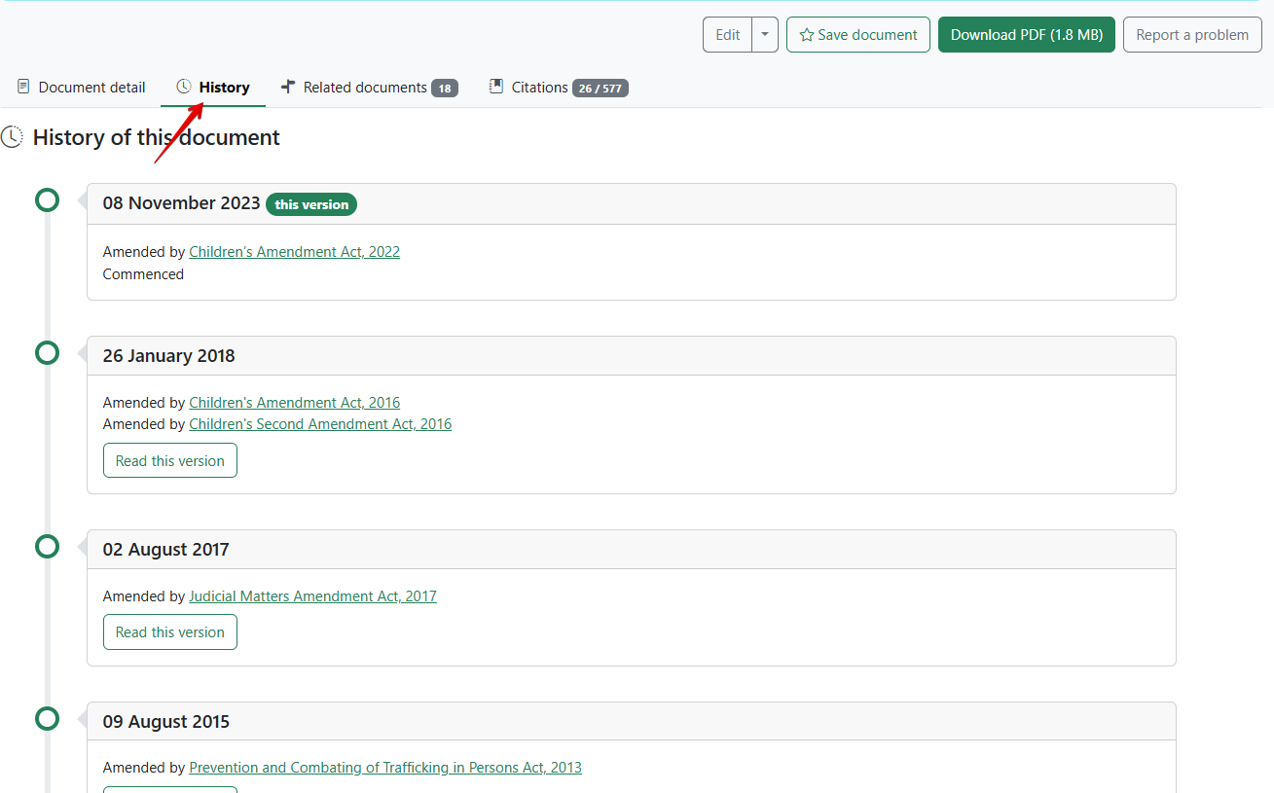1274x793 pixels.
Task: Click the 02 August 2017 timeline circle
Action: (x=47, y=547)
